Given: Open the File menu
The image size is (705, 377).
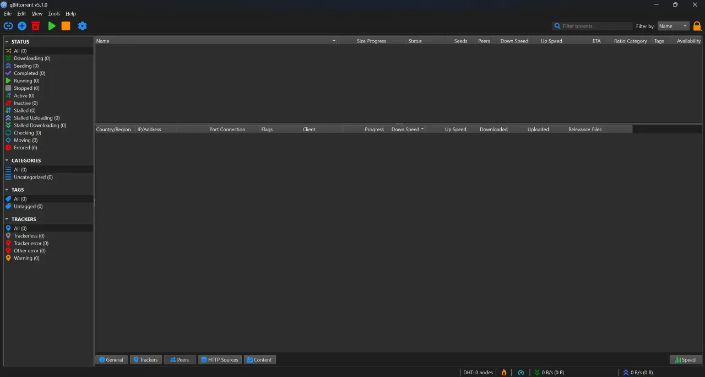Looking at the screenshot, I should click(x=8, y=14).
